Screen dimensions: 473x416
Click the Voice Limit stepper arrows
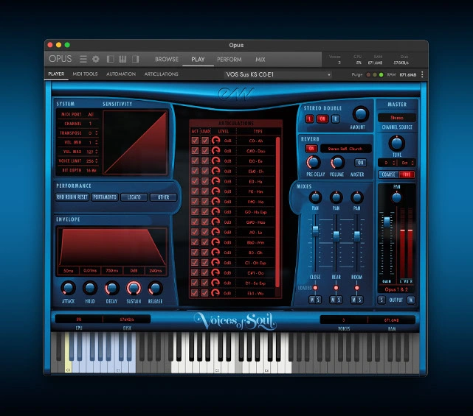click(96, 161)
